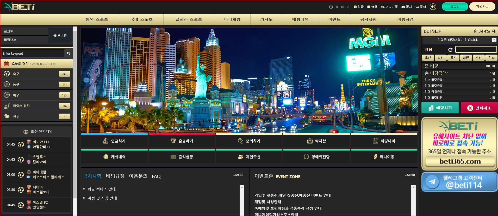Click 배팅내역 quick button under banner
The height and width of the screenshot is (216, 498).
[384, 141]
